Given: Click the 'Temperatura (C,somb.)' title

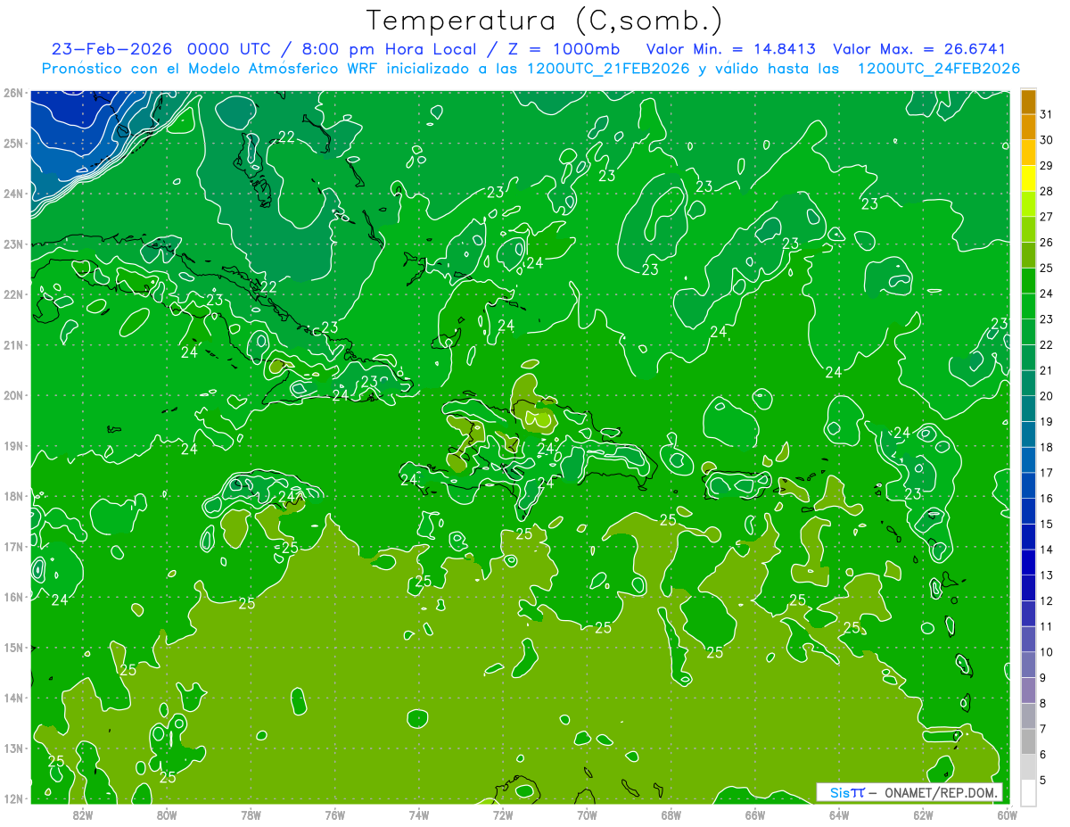Looking at the screenshot, I should click(544, 21).
